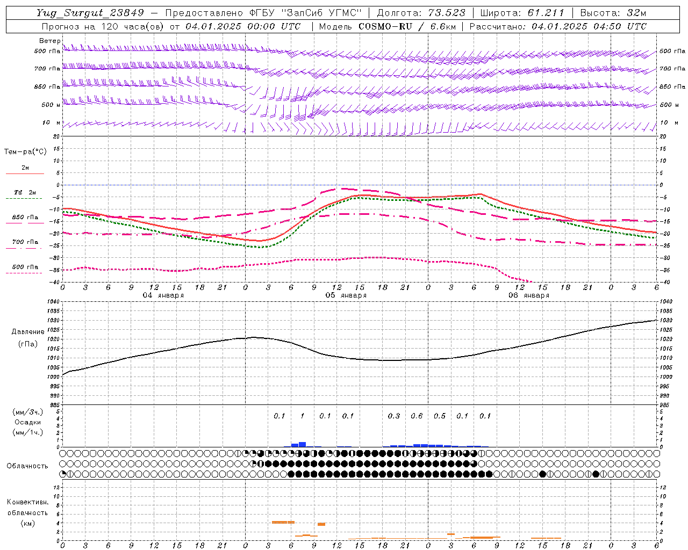Click the Облачность cloud cover label

click(x=27, y=466)
